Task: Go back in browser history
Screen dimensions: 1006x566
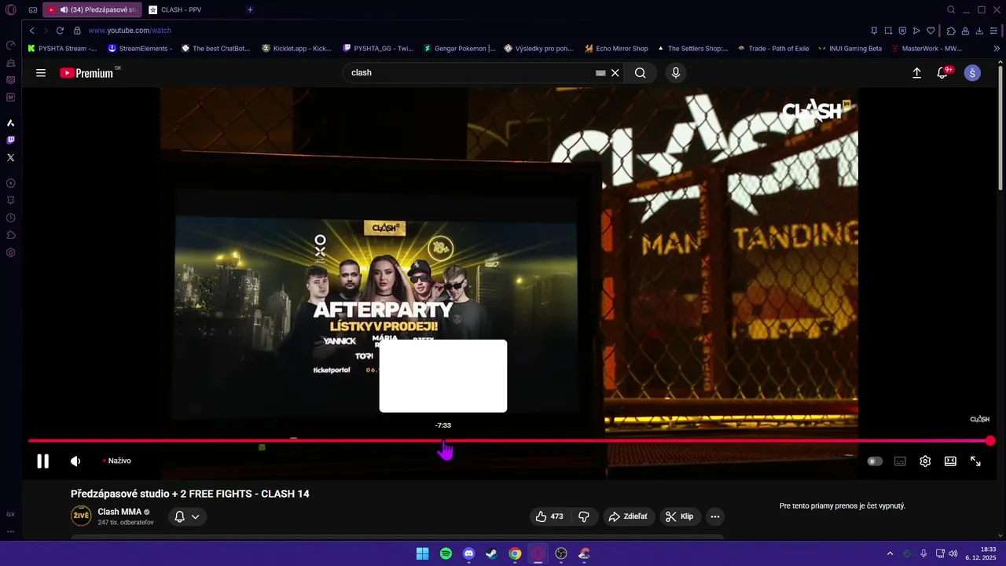Action: pyautogui.click(x=31, y=31)
